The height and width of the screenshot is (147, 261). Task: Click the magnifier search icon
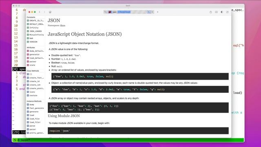[105, 12]
